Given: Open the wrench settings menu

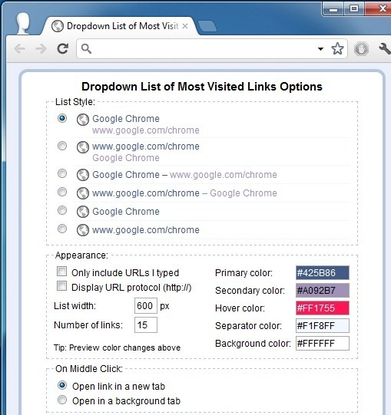Looking at the screenshot, I should coord(384,49).
